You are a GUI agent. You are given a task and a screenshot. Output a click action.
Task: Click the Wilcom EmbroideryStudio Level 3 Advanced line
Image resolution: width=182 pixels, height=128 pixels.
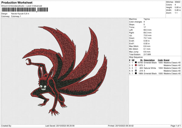pos(22,6)
